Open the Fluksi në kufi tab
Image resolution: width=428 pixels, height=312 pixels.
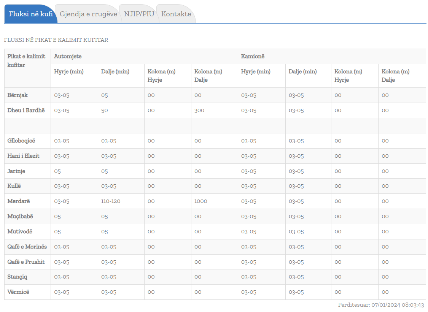(x=30, y=14)
